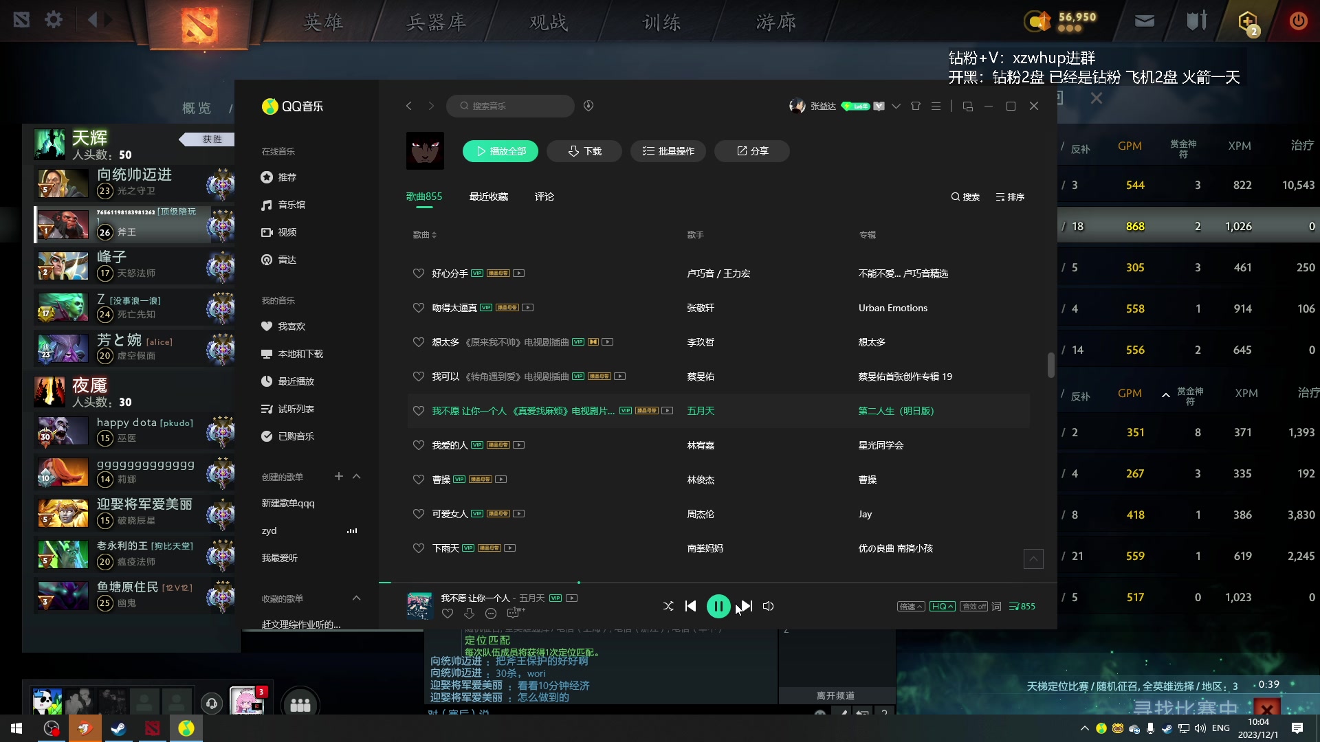The height and width of the screenshot is (742, 1320).
Task: Open the volume control speaker icon
Action: click(768, 606)
